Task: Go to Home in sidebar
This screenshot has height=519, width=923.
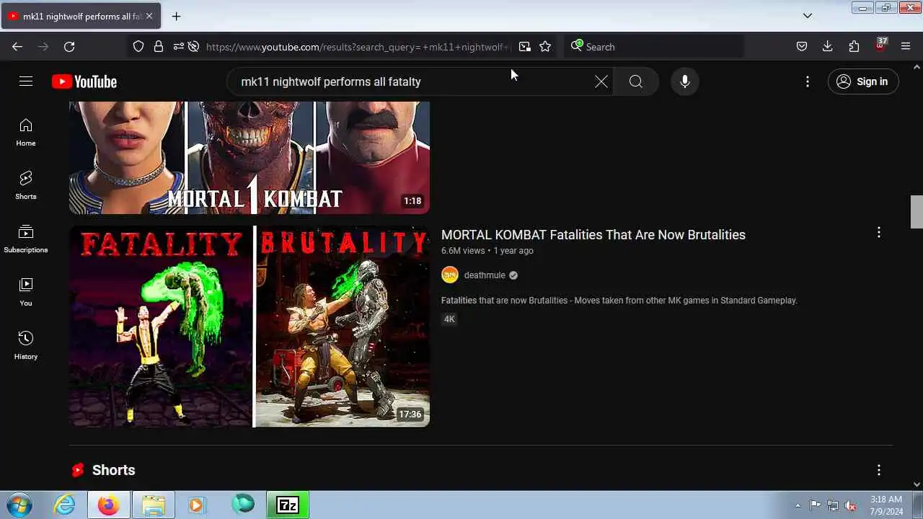Action: click(x=26, y=133)
